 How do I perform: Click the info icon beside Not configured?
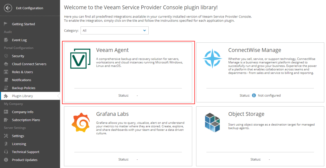coord(254,95)
